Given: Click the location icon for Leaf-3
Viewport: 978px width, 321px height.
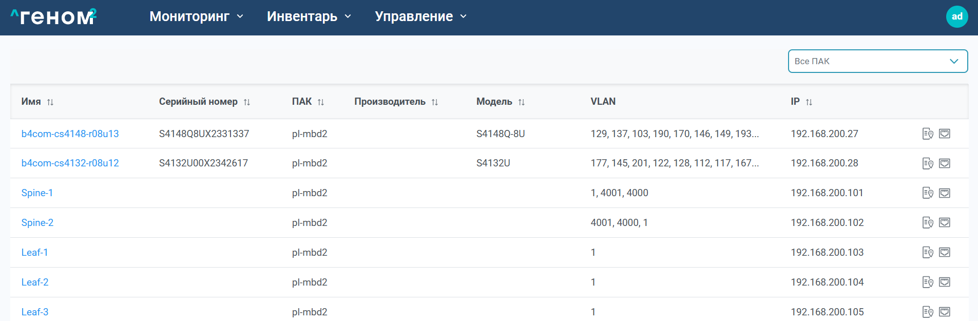Looking at the screenshot, I should pos(927,312).
